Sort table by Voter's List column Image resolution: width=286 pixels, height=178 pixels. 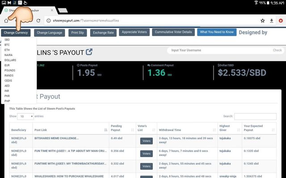146,129
